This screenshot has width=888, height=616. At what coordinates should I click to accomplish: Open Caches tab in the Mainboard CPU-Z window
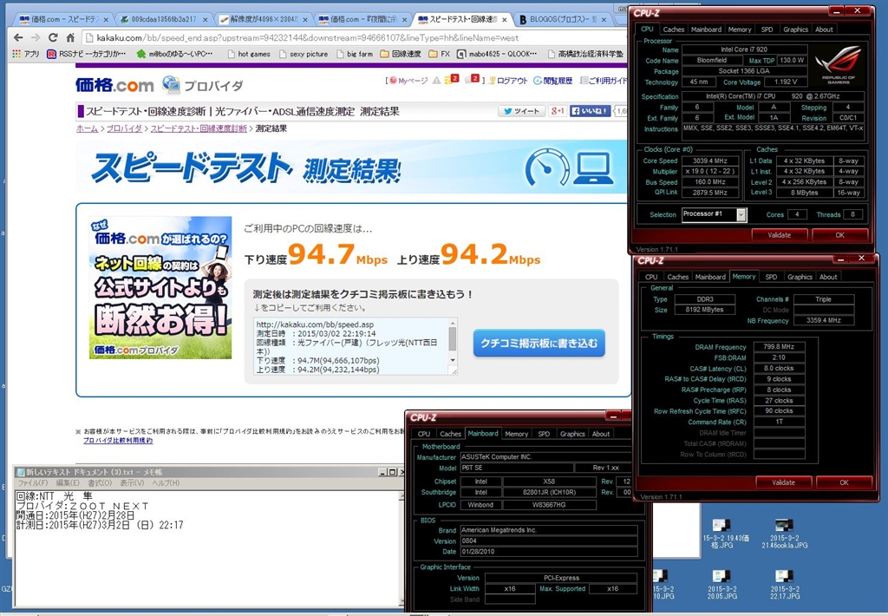450,434
